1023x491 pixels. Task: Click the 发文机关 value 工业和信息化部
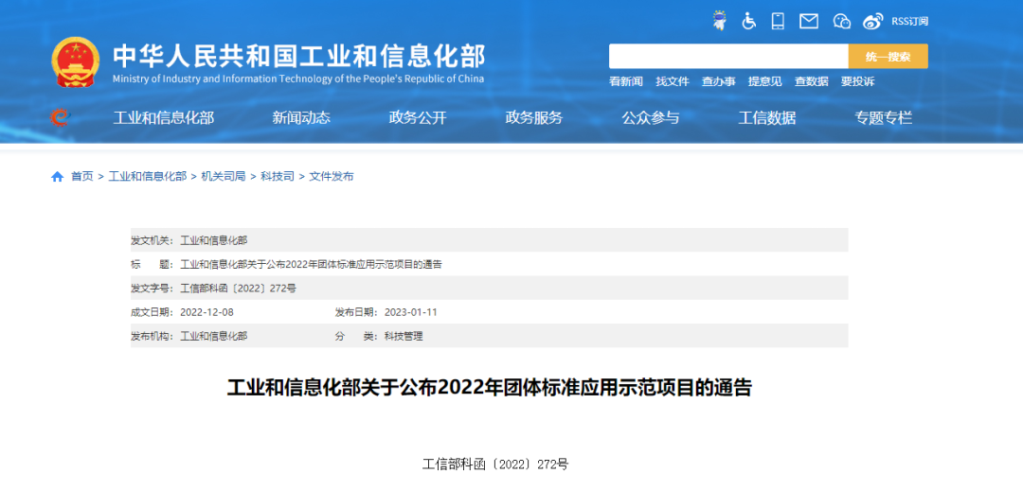(213, 240)
